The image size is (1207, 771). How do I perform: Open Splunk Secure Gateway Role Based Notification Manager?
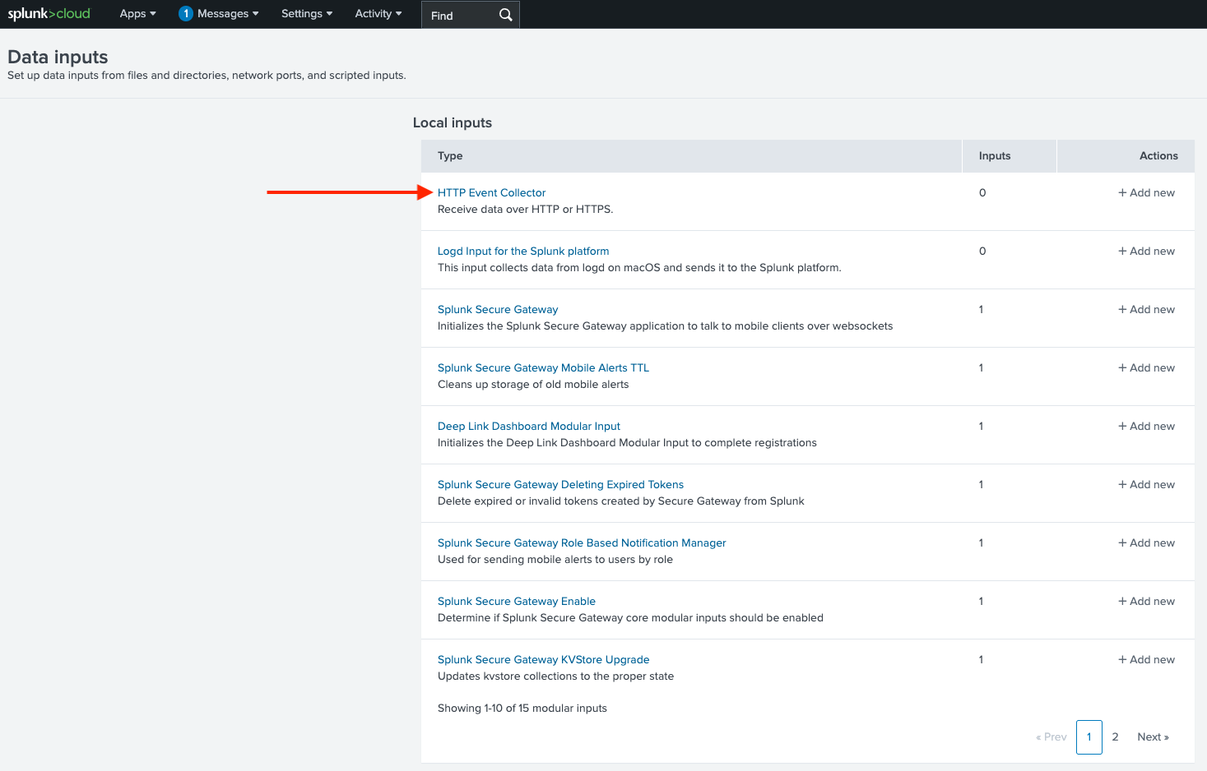coord(582,542)
